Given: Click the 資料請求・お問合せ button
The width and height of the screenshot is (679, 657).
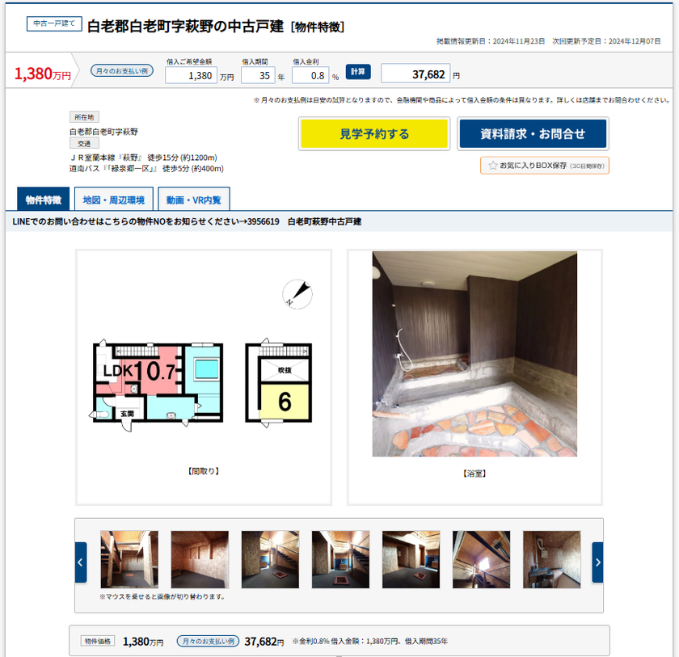Looking at the screenshot, I should (533, 133).
